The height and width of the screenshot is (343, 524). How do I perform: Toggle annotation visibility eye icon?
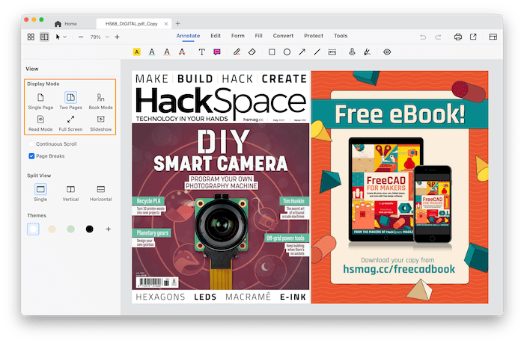coord(387,52)
